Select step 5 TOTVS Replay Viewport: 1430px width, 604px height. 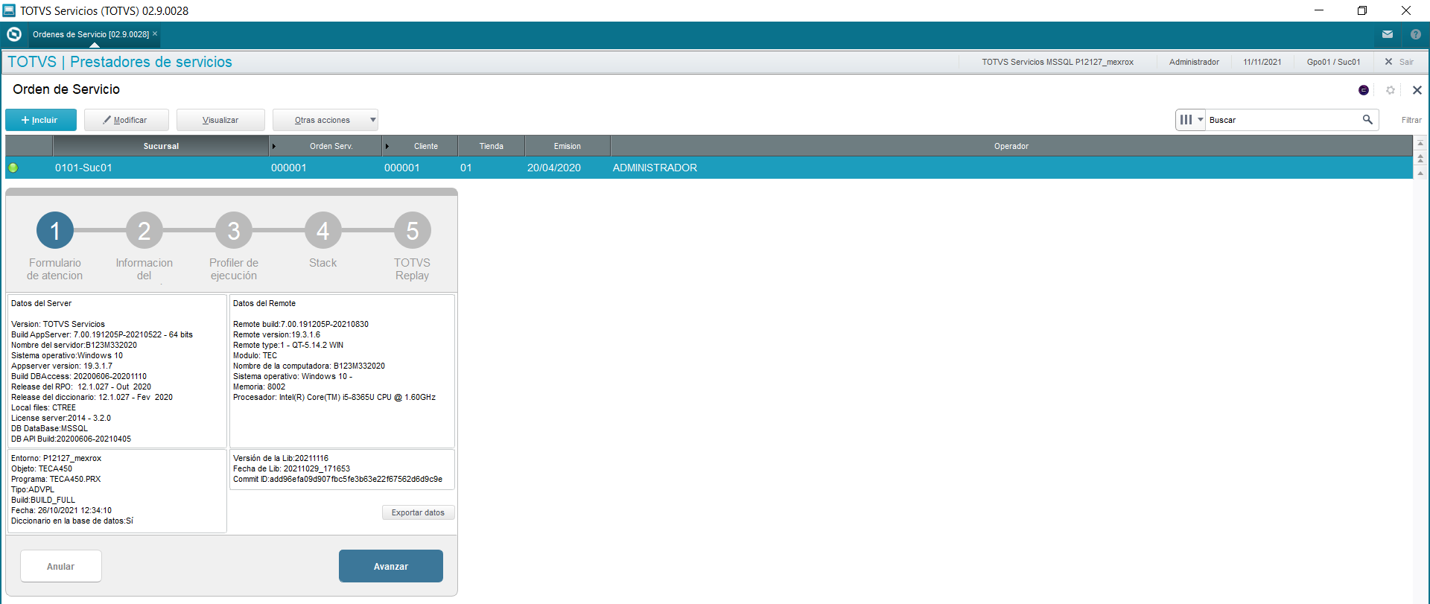(x=413, y=231)
